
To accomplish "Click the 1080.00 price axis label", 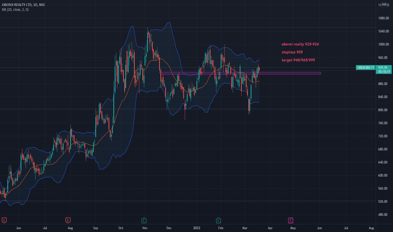I will click(384, 18).
